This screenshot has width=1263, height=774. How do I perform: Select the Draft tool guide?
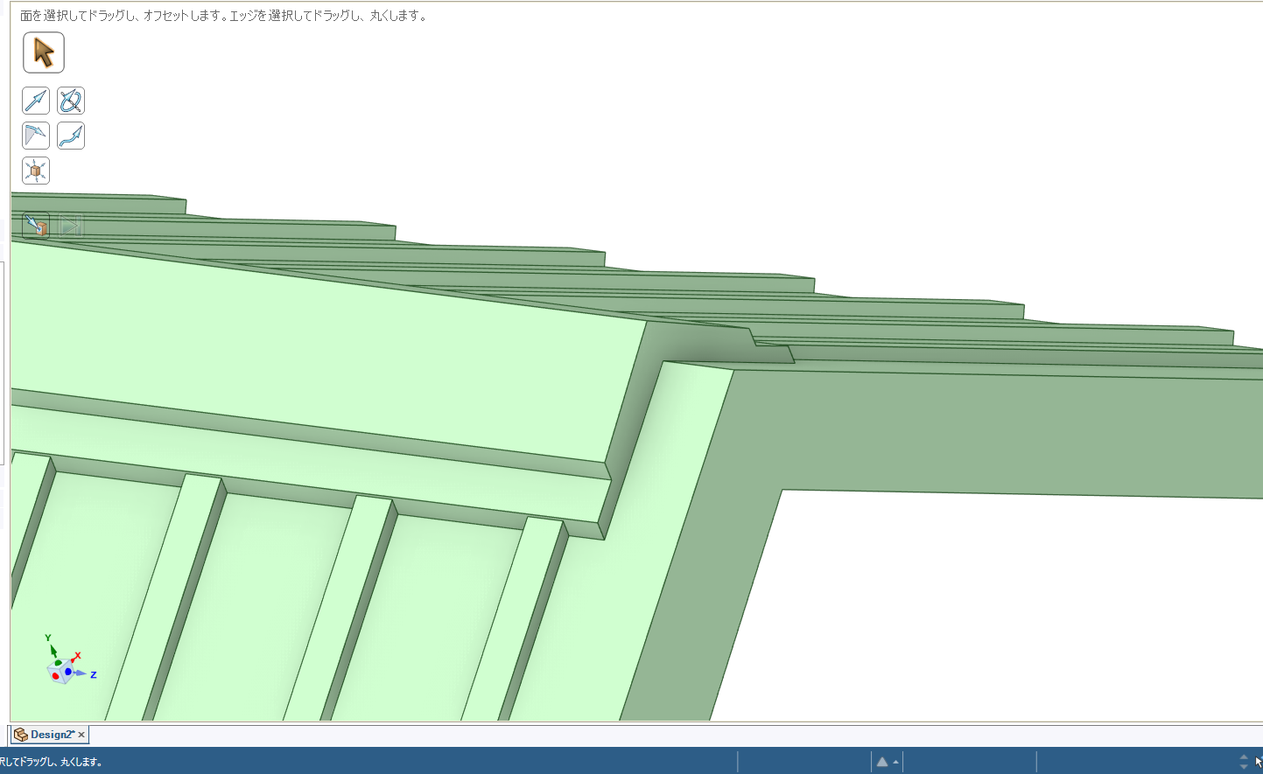(x=36, y=136)
